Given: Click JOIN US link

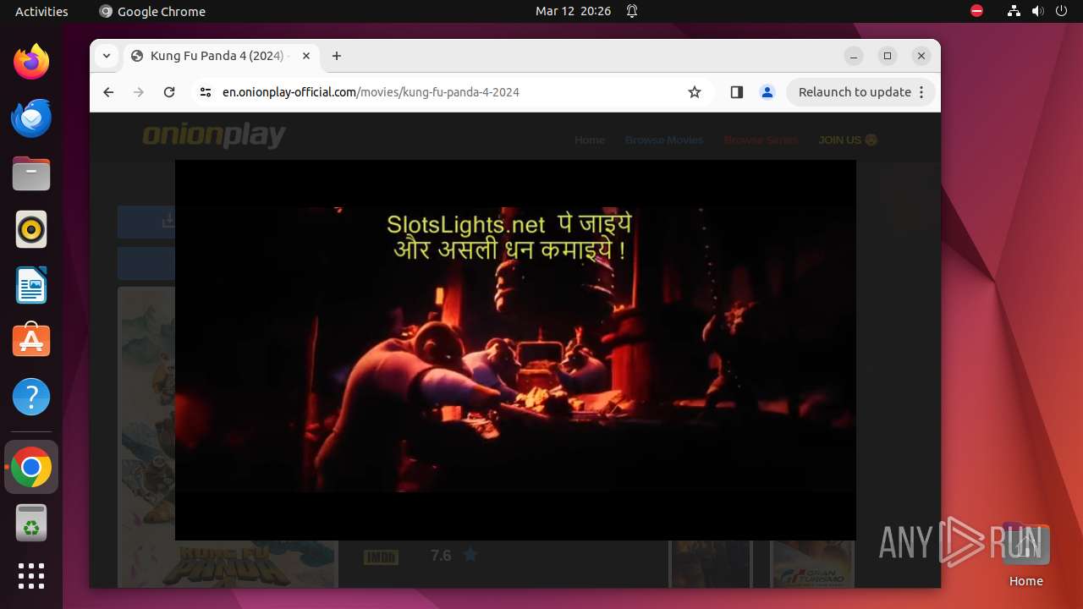Looking at the screenshot, I should 848,140.
